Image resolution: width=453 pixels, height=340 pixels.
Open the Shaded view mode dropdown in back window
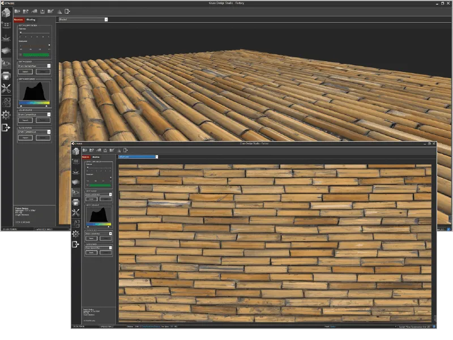pyautogui.click(x=83, y=19)
